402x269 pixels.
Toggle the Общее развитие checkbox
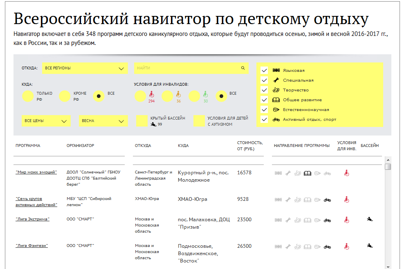click(264, 100)
